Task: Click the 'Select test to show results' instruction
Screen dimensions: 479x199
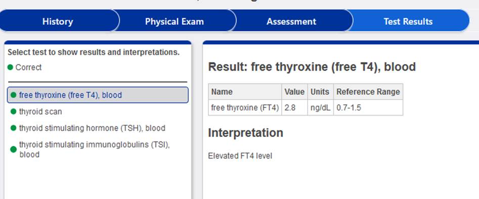Action: click(94, 52)
